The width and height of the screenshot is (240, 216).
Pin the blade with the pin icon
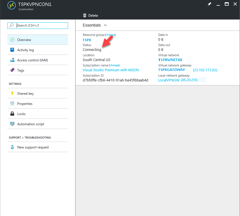point(210,4)
